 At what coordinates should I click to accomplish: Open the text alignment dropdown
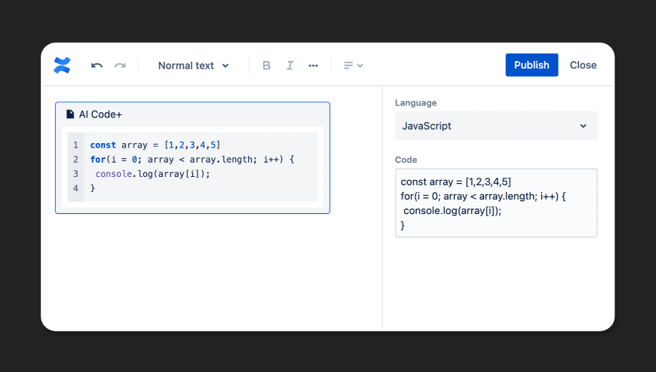[353, 66]
